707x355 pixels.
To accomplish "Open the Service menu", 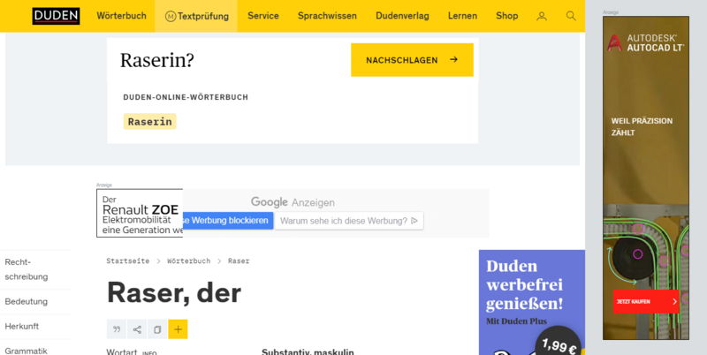I will click(x=263, y=16).
